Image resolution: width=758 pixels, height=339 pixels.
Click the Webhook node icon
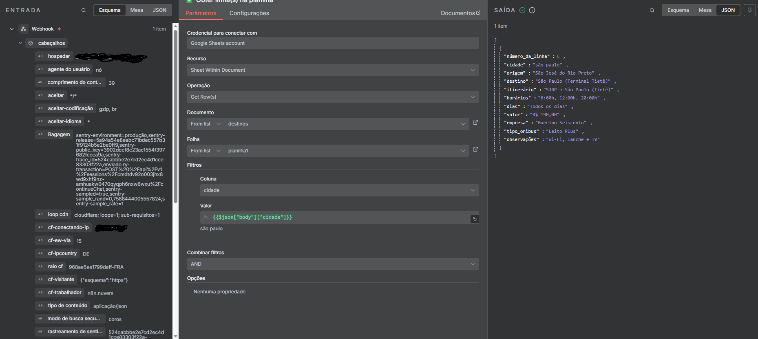tap(23, 29)
